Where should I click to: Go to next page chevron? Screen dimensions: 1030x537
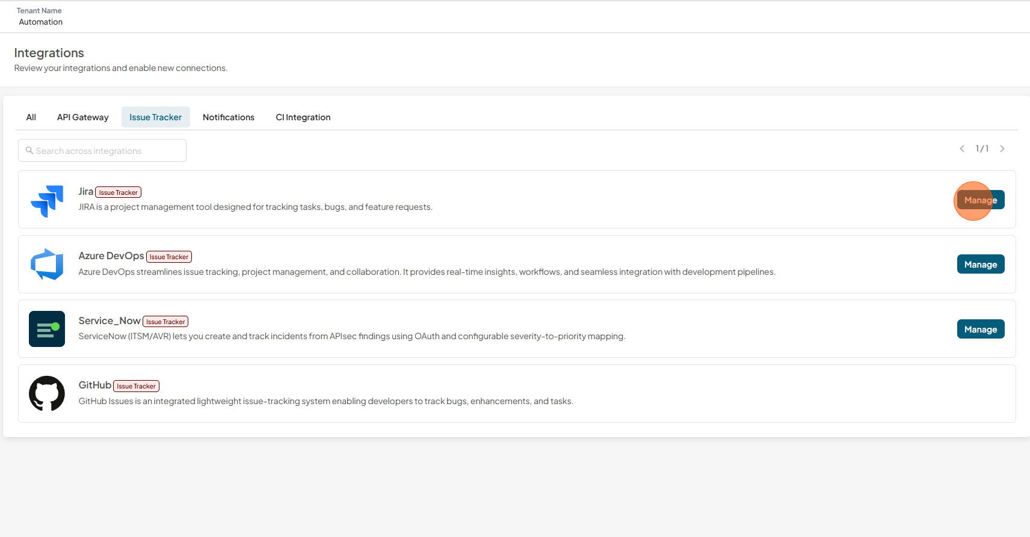pyautogui.click(x=1002, y=149)
